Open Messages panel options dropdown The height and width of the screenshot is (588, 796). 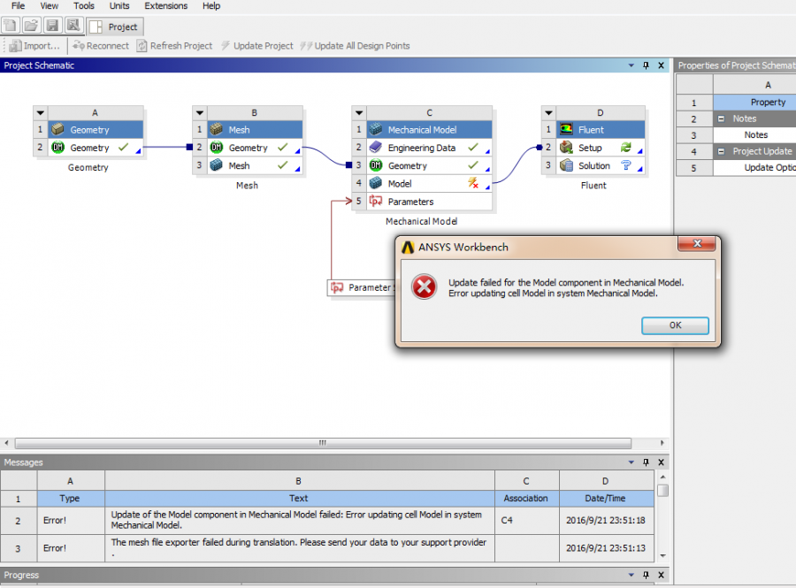point(631,462)
